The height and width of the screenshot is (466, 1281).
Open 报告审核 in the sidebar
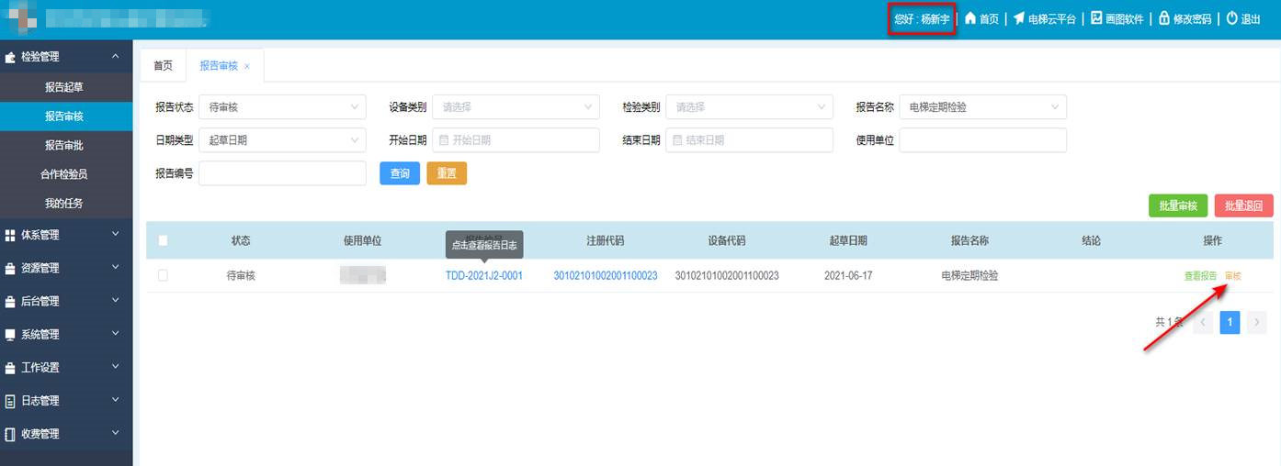pos(66,116)
